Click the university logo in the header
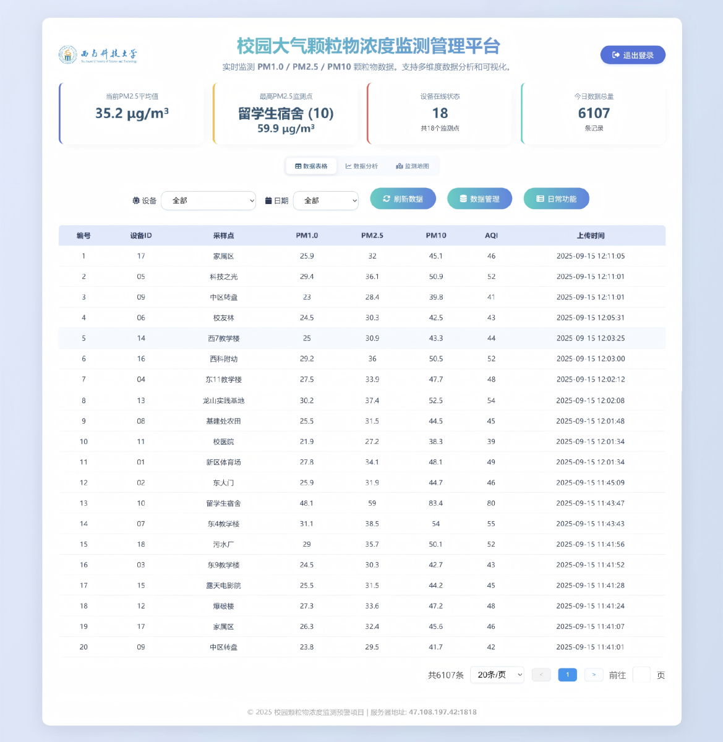Viewport: 723px width, 742px height. (x=98, y=55)
